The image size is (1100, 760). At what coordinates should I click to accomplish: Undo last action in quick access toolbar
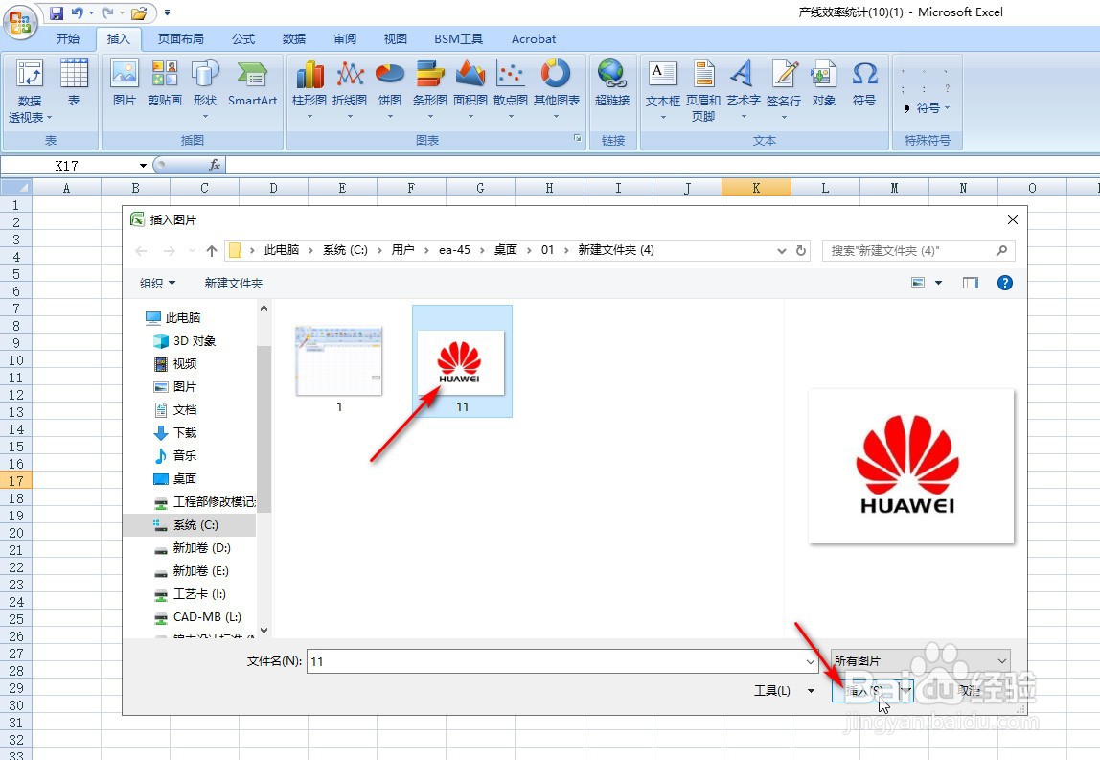pyautogui.click(x=78, y=12)
